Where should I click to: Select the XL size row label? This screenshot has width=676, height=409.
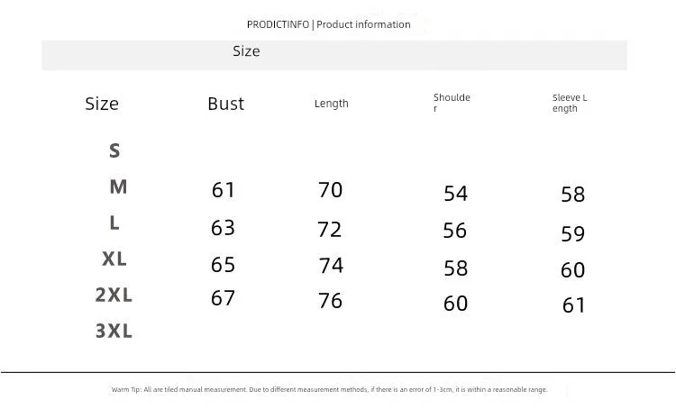[114, 259]
